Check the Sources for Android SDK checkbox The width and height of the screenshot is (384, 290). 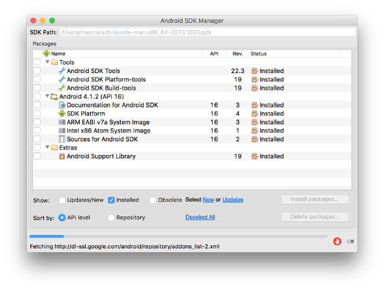pyautogui.click(x=37, y=139)
